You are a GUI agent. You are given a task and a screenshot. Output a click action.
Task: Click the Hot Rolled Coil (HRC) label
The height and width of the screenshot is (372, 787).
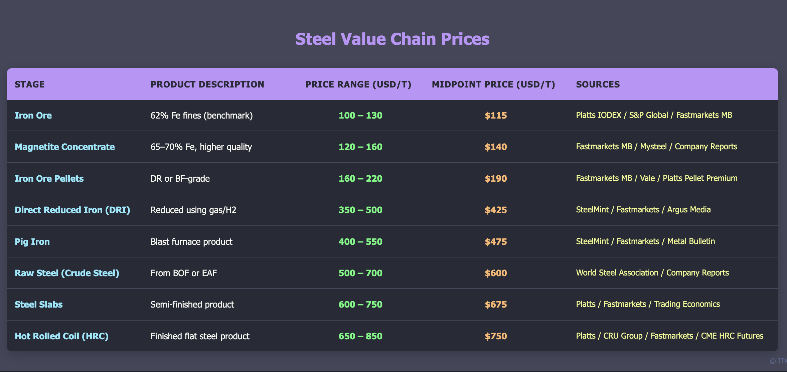pos(61,336)
